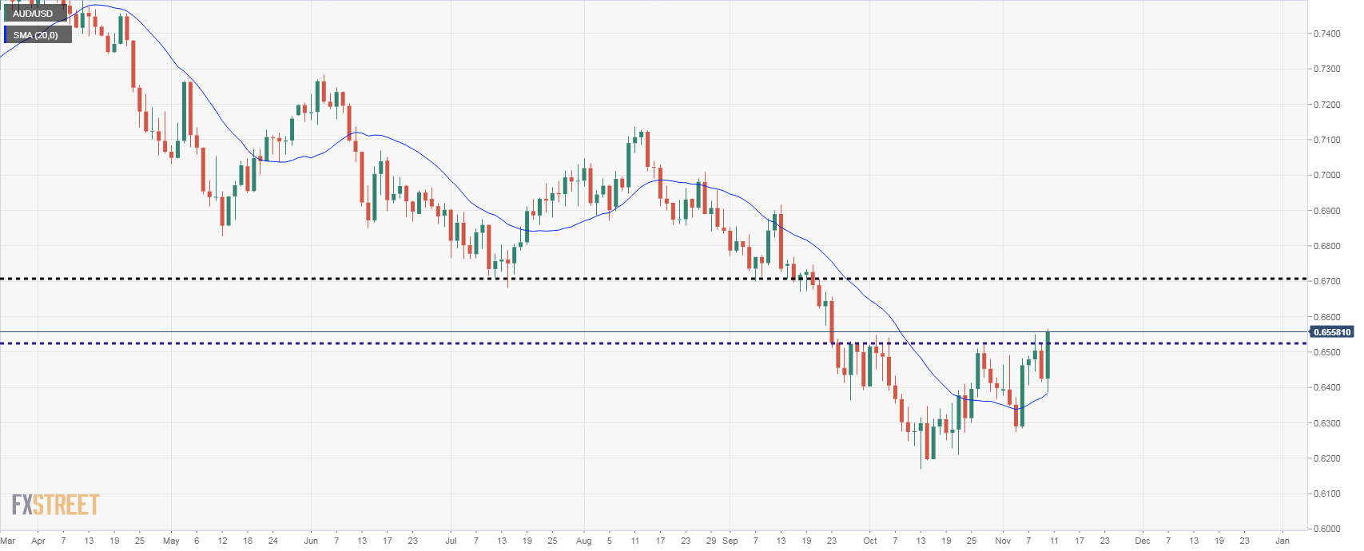The height and width of the screenshot is (551, 1364).
Task: Click the 0.7400 price axis label
Action: pos(1327,34)
